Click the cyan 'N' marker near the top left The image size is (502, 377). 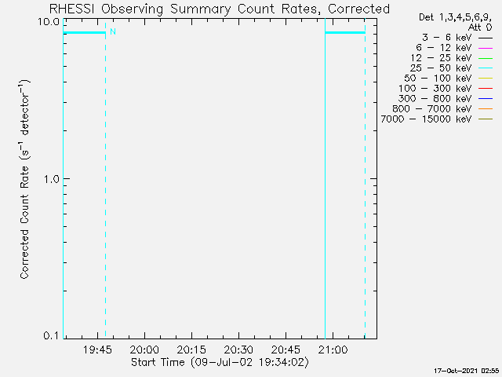coord(113,31)
